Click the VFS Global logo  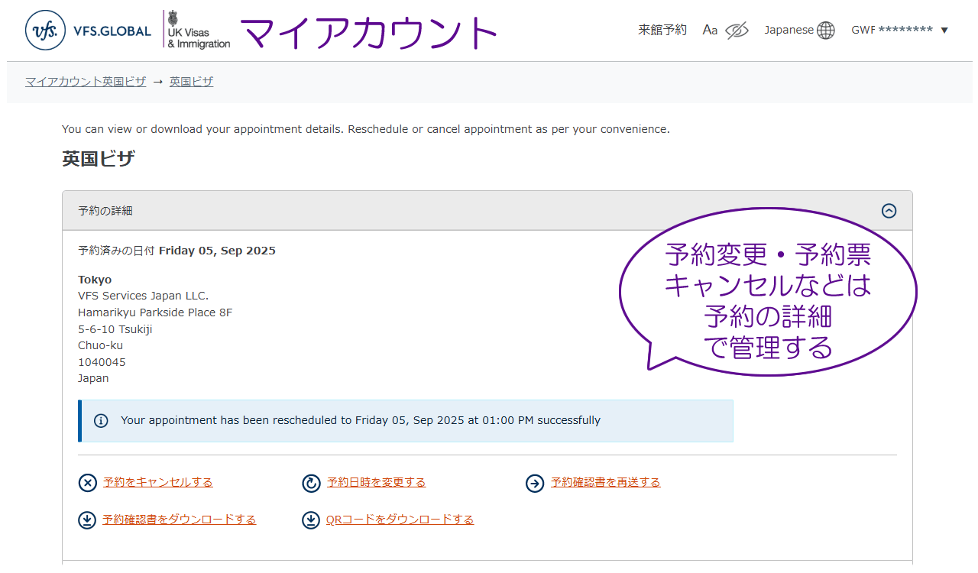[x=99, y=31]
